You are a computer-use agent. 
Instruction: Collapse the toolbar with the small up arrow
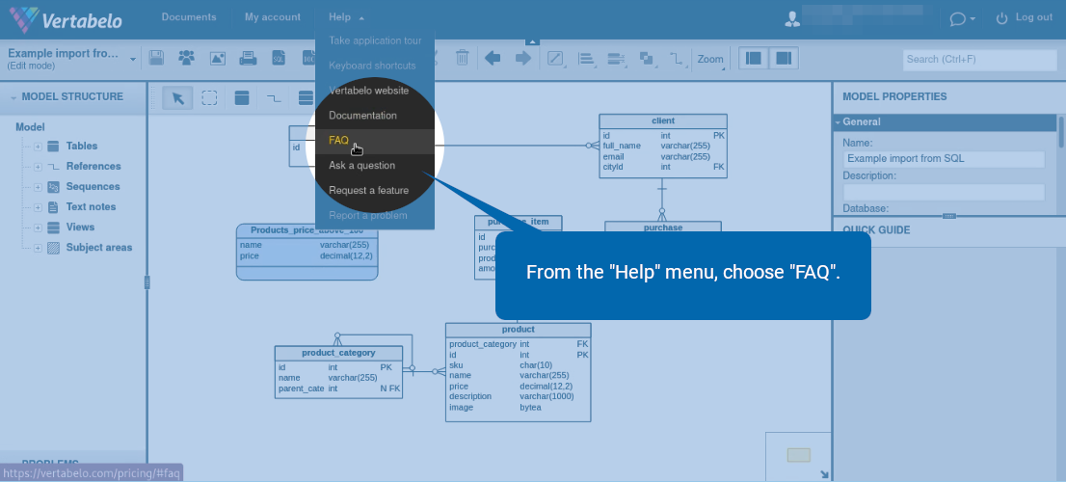(533, 42)
